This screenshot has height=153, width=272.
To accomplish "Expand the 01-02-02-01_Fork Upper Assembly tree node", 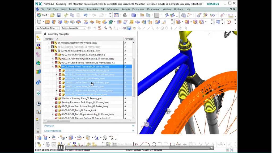I will pyautogui.click(x=53, y=114).
